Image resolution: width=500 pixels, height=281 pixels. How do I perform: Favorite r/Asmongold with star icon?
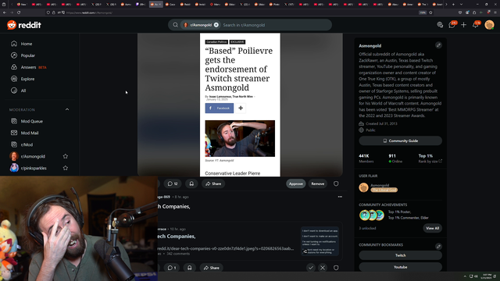66,156
